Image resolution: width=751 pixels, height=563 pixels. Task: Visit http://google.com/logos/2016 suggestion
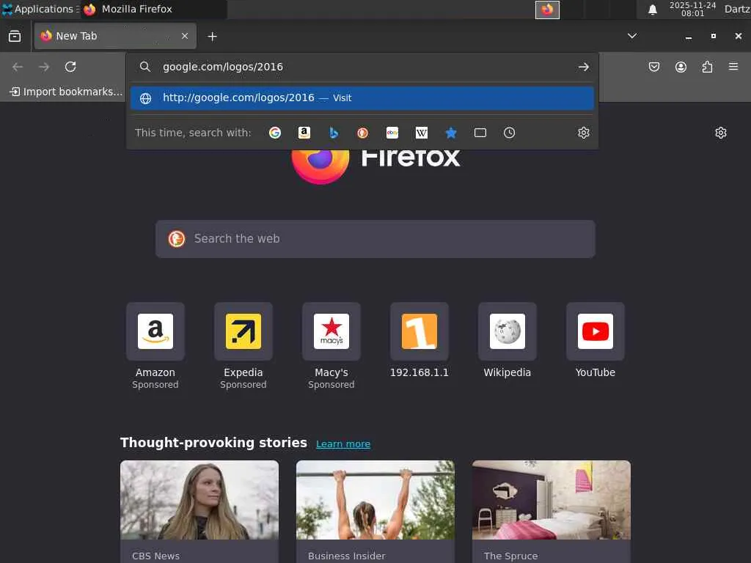pyautogui.click(x=362, y=97)
